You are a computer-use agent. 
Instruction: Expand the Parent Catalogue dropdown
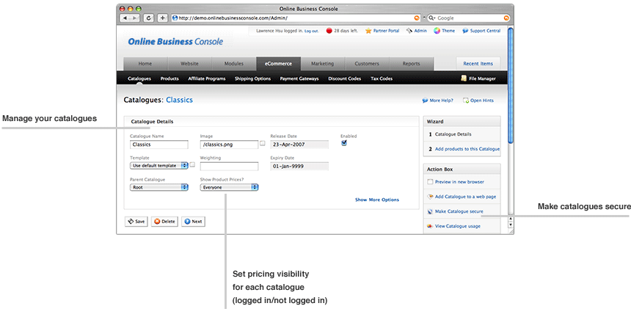pyautogui.click(x=159, y=187)
